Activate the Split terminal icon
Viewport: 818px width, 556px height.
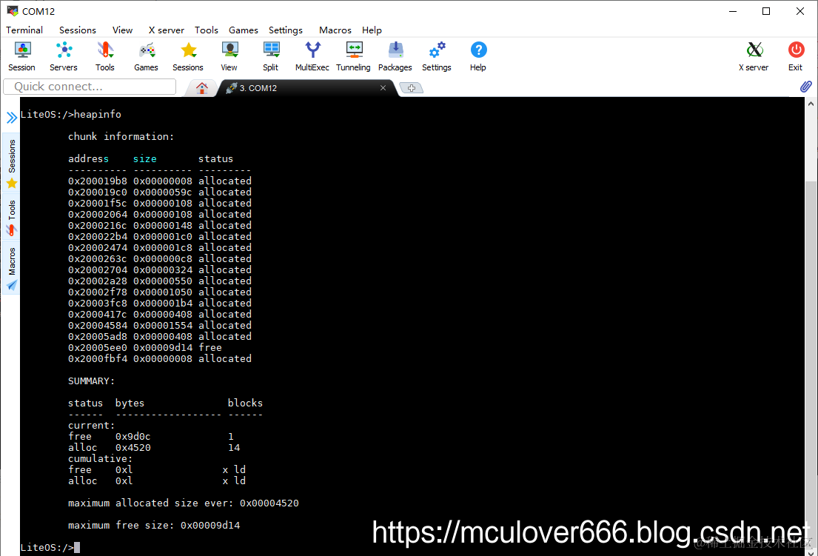tap(271, 56)
